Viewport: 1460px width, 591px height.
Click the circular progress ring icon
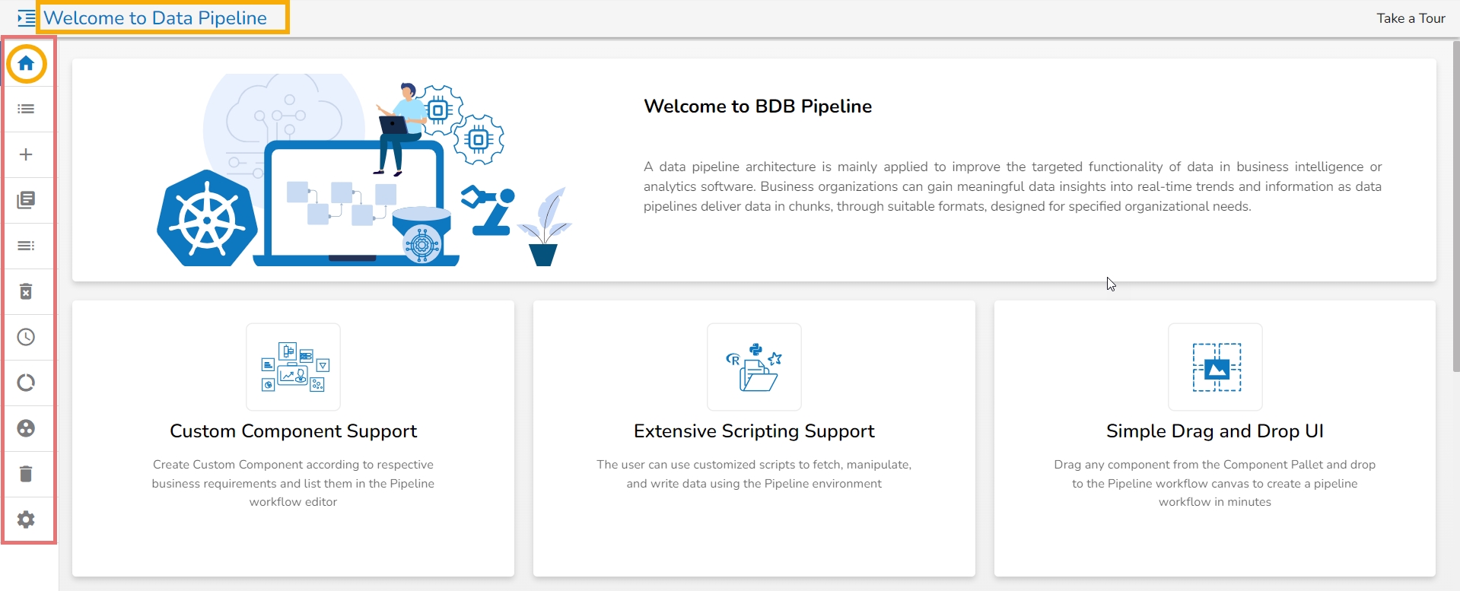tap(26, 383)
